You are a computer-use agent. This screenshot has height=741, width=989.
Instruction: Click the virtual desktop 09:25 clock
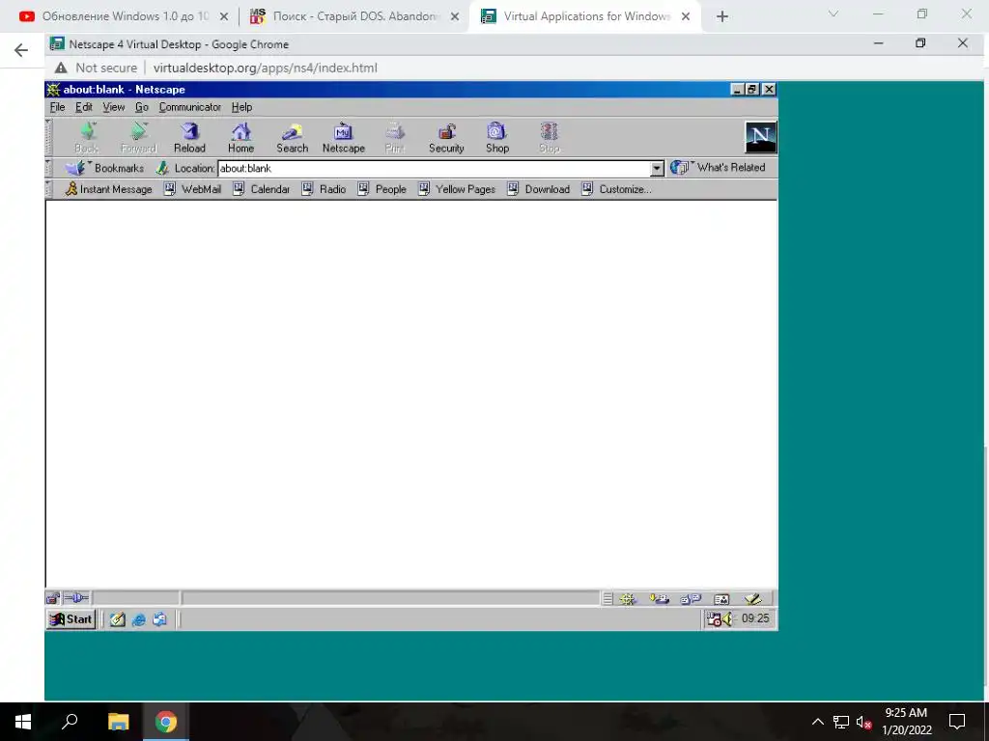tap(755, 618)
